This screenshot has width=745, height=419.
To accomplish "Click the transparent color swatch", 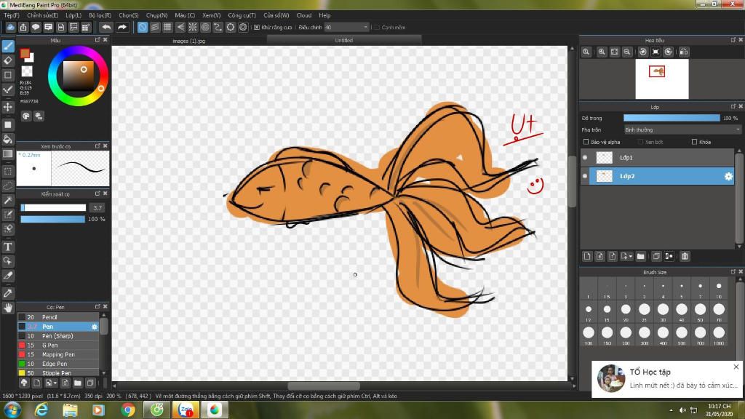I will [27, 71].
